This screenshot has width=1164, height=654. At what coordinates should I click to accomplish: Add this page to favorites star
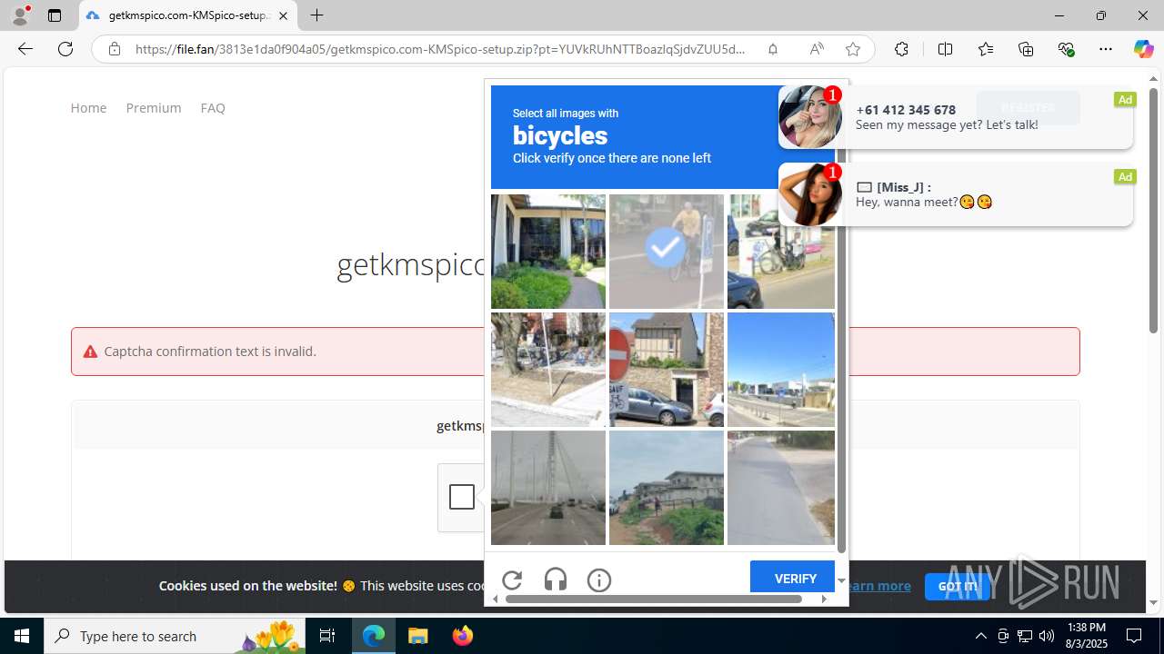852,49
